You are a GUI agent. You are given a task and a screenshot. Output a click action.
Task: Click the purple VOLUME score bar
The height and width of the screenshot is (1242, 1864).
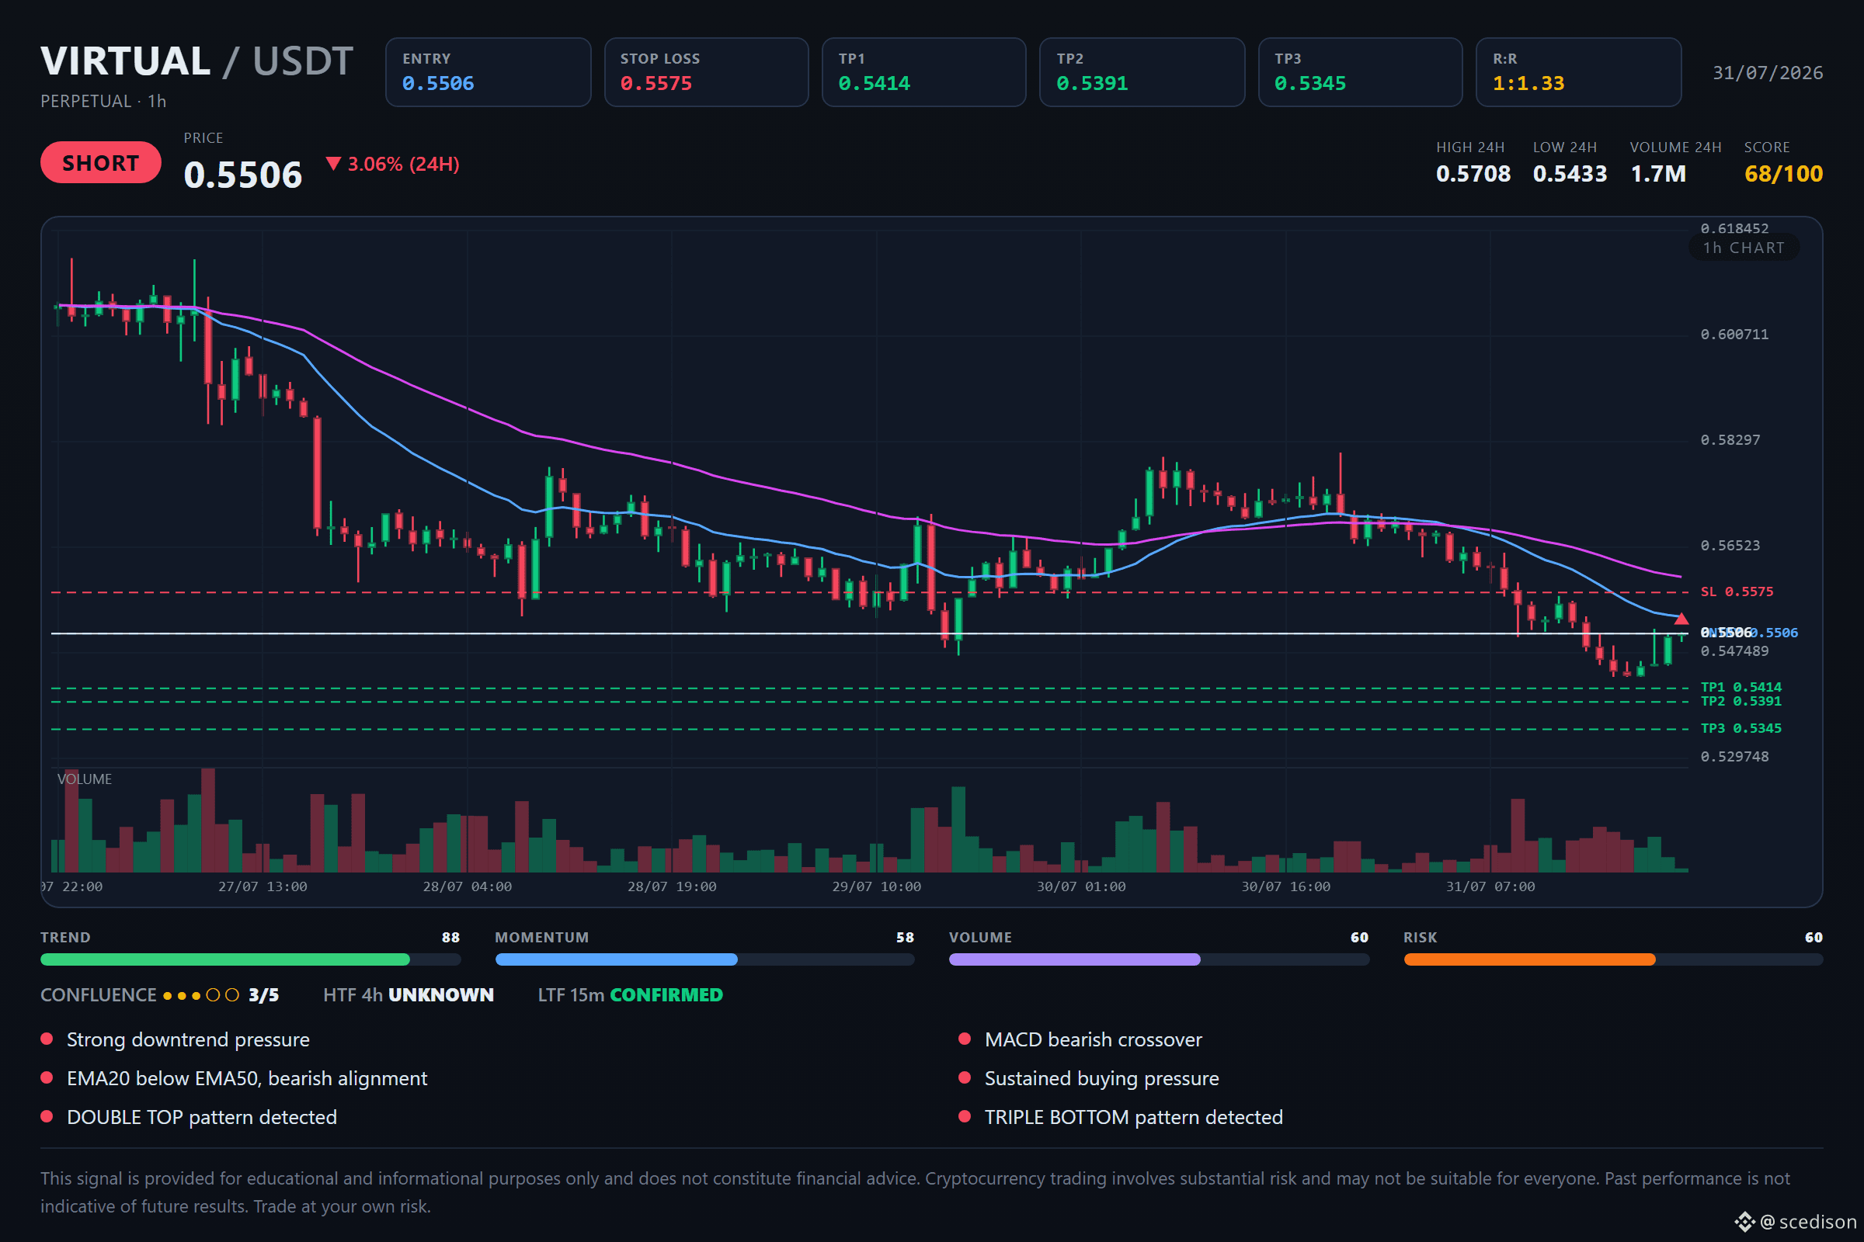[1160, 960]
